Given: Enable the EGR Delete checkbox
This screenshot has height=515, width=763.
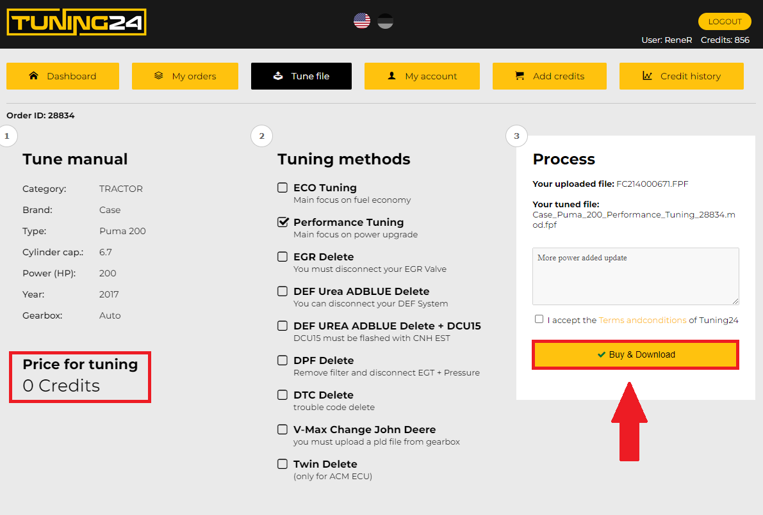Looking at the screenshot, I should 283,257.
